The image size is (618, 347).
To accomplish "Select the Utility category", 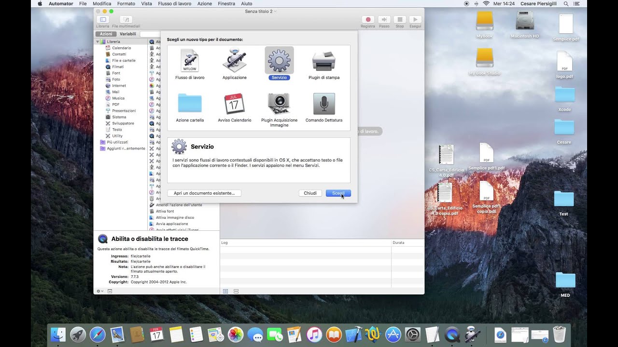I will click(117, 136).
